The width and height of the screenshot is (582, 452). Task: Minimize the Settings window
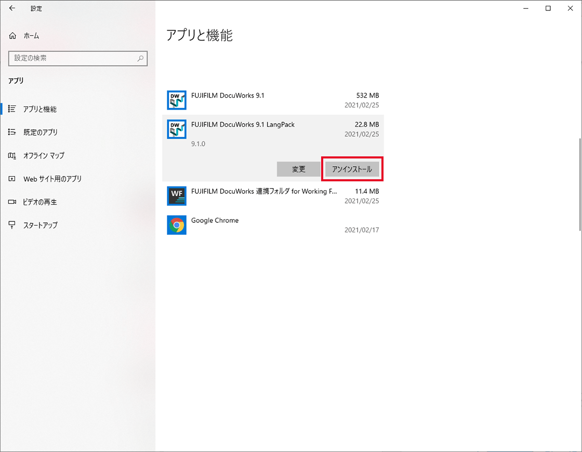pyautogui.click(x=525, y=8)
